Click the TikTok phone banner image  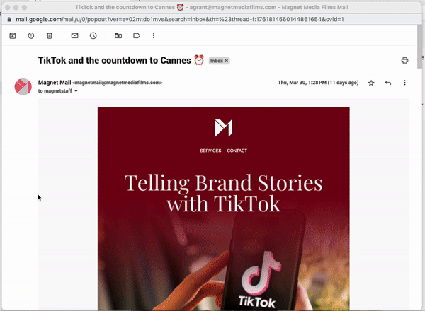(223, 262)
